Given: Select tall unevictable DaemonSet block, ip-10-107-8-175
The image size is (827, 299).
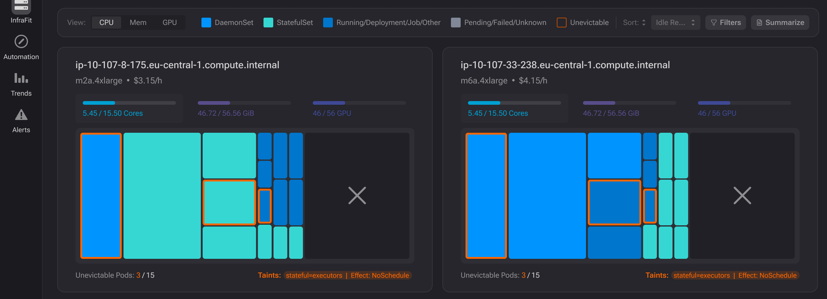Looking at the screenshot, I should (x=101, y=195).
